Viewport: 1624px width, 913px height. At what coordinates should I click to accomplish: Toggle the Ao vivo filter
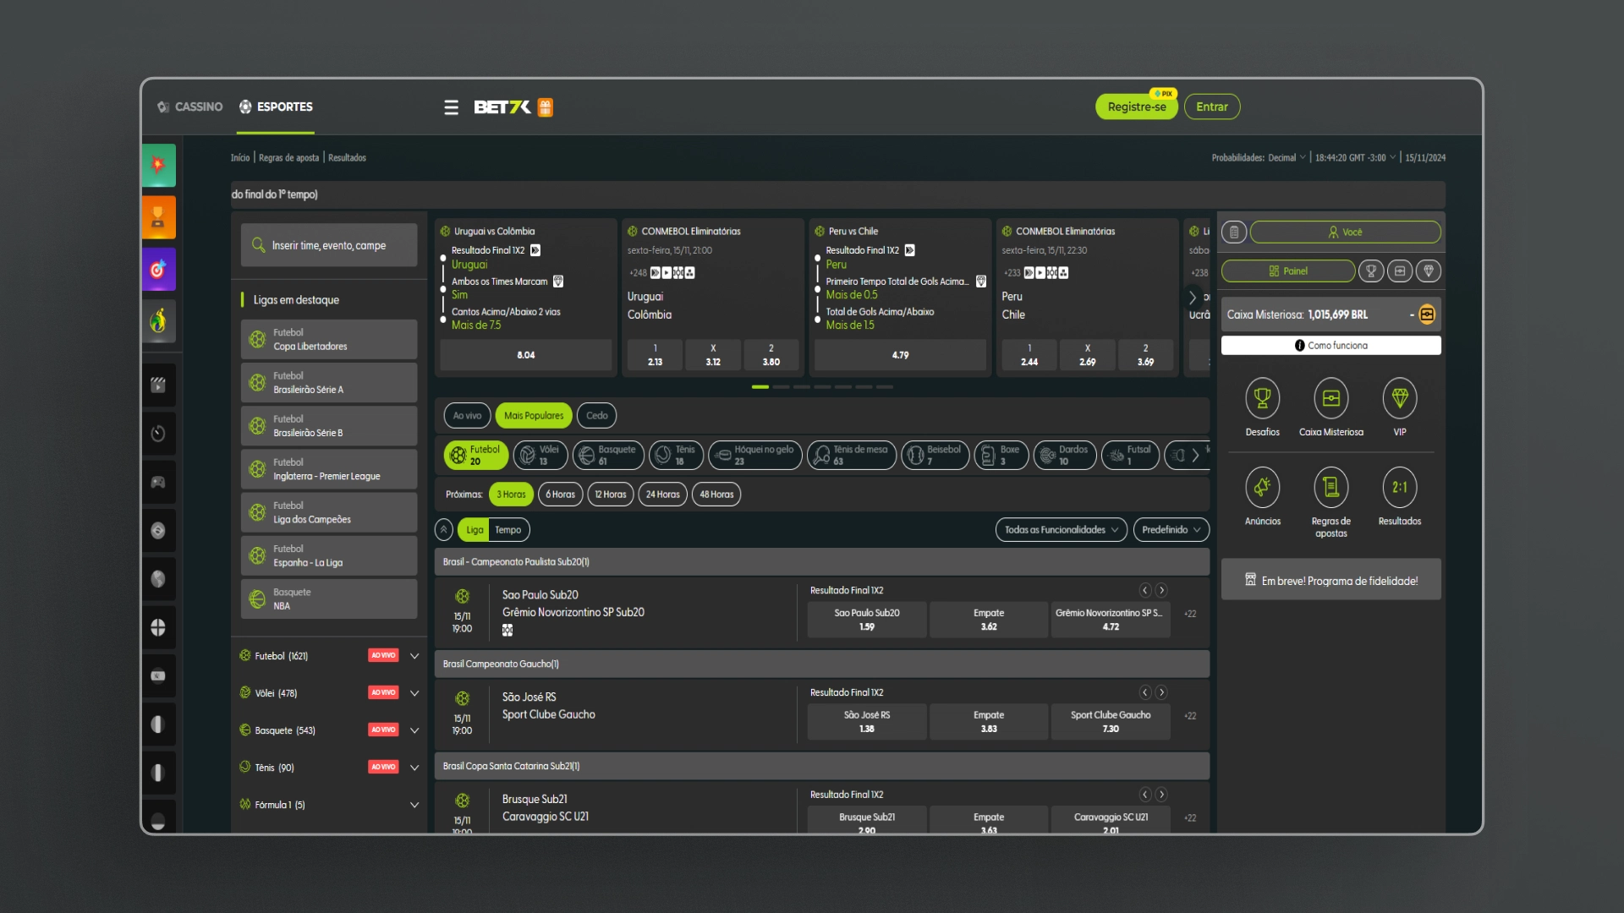tap(467, 415)
